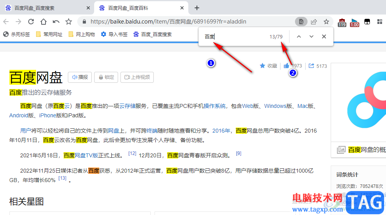The height and width of the screenshot is (215, 386).
Task: Open the 终端 link
Action: [152, 131]
